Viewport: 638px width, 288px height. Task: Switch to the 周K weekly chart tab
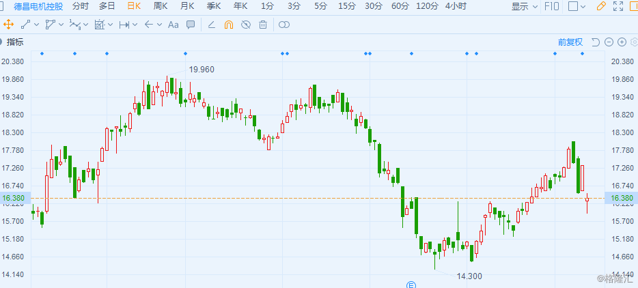[x=161, y=6]
